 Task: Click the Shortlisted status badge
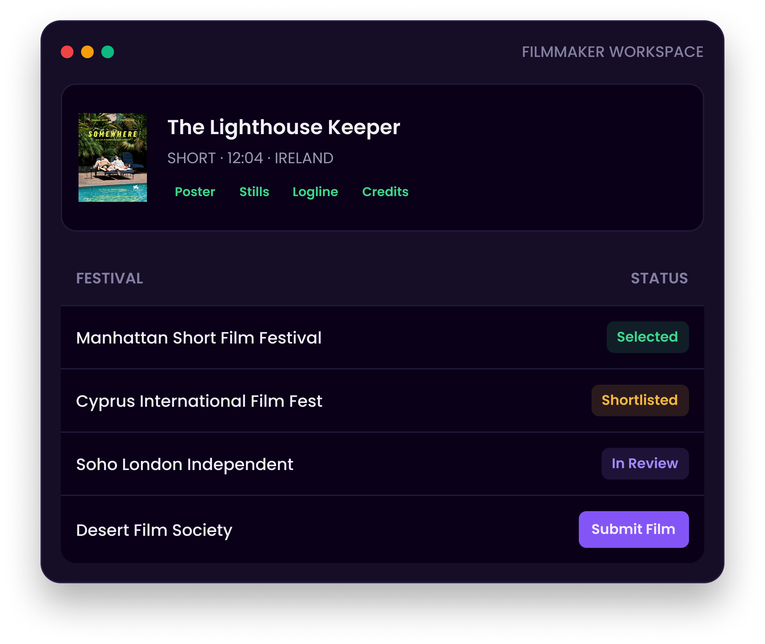pos(640,400)
